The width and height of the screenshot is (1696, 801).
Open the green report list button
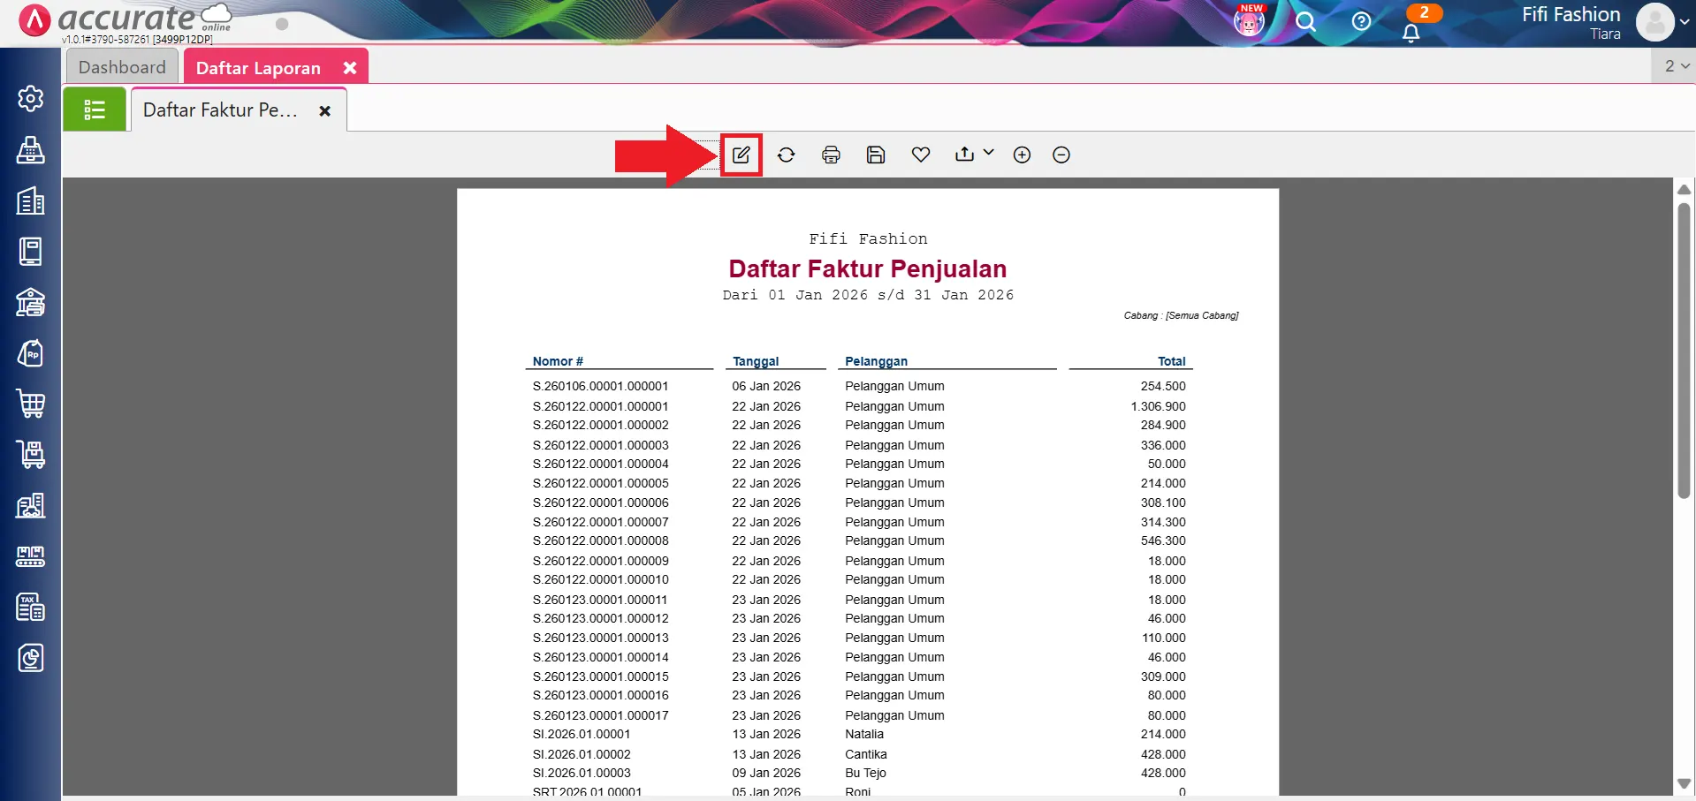[95, 110]
